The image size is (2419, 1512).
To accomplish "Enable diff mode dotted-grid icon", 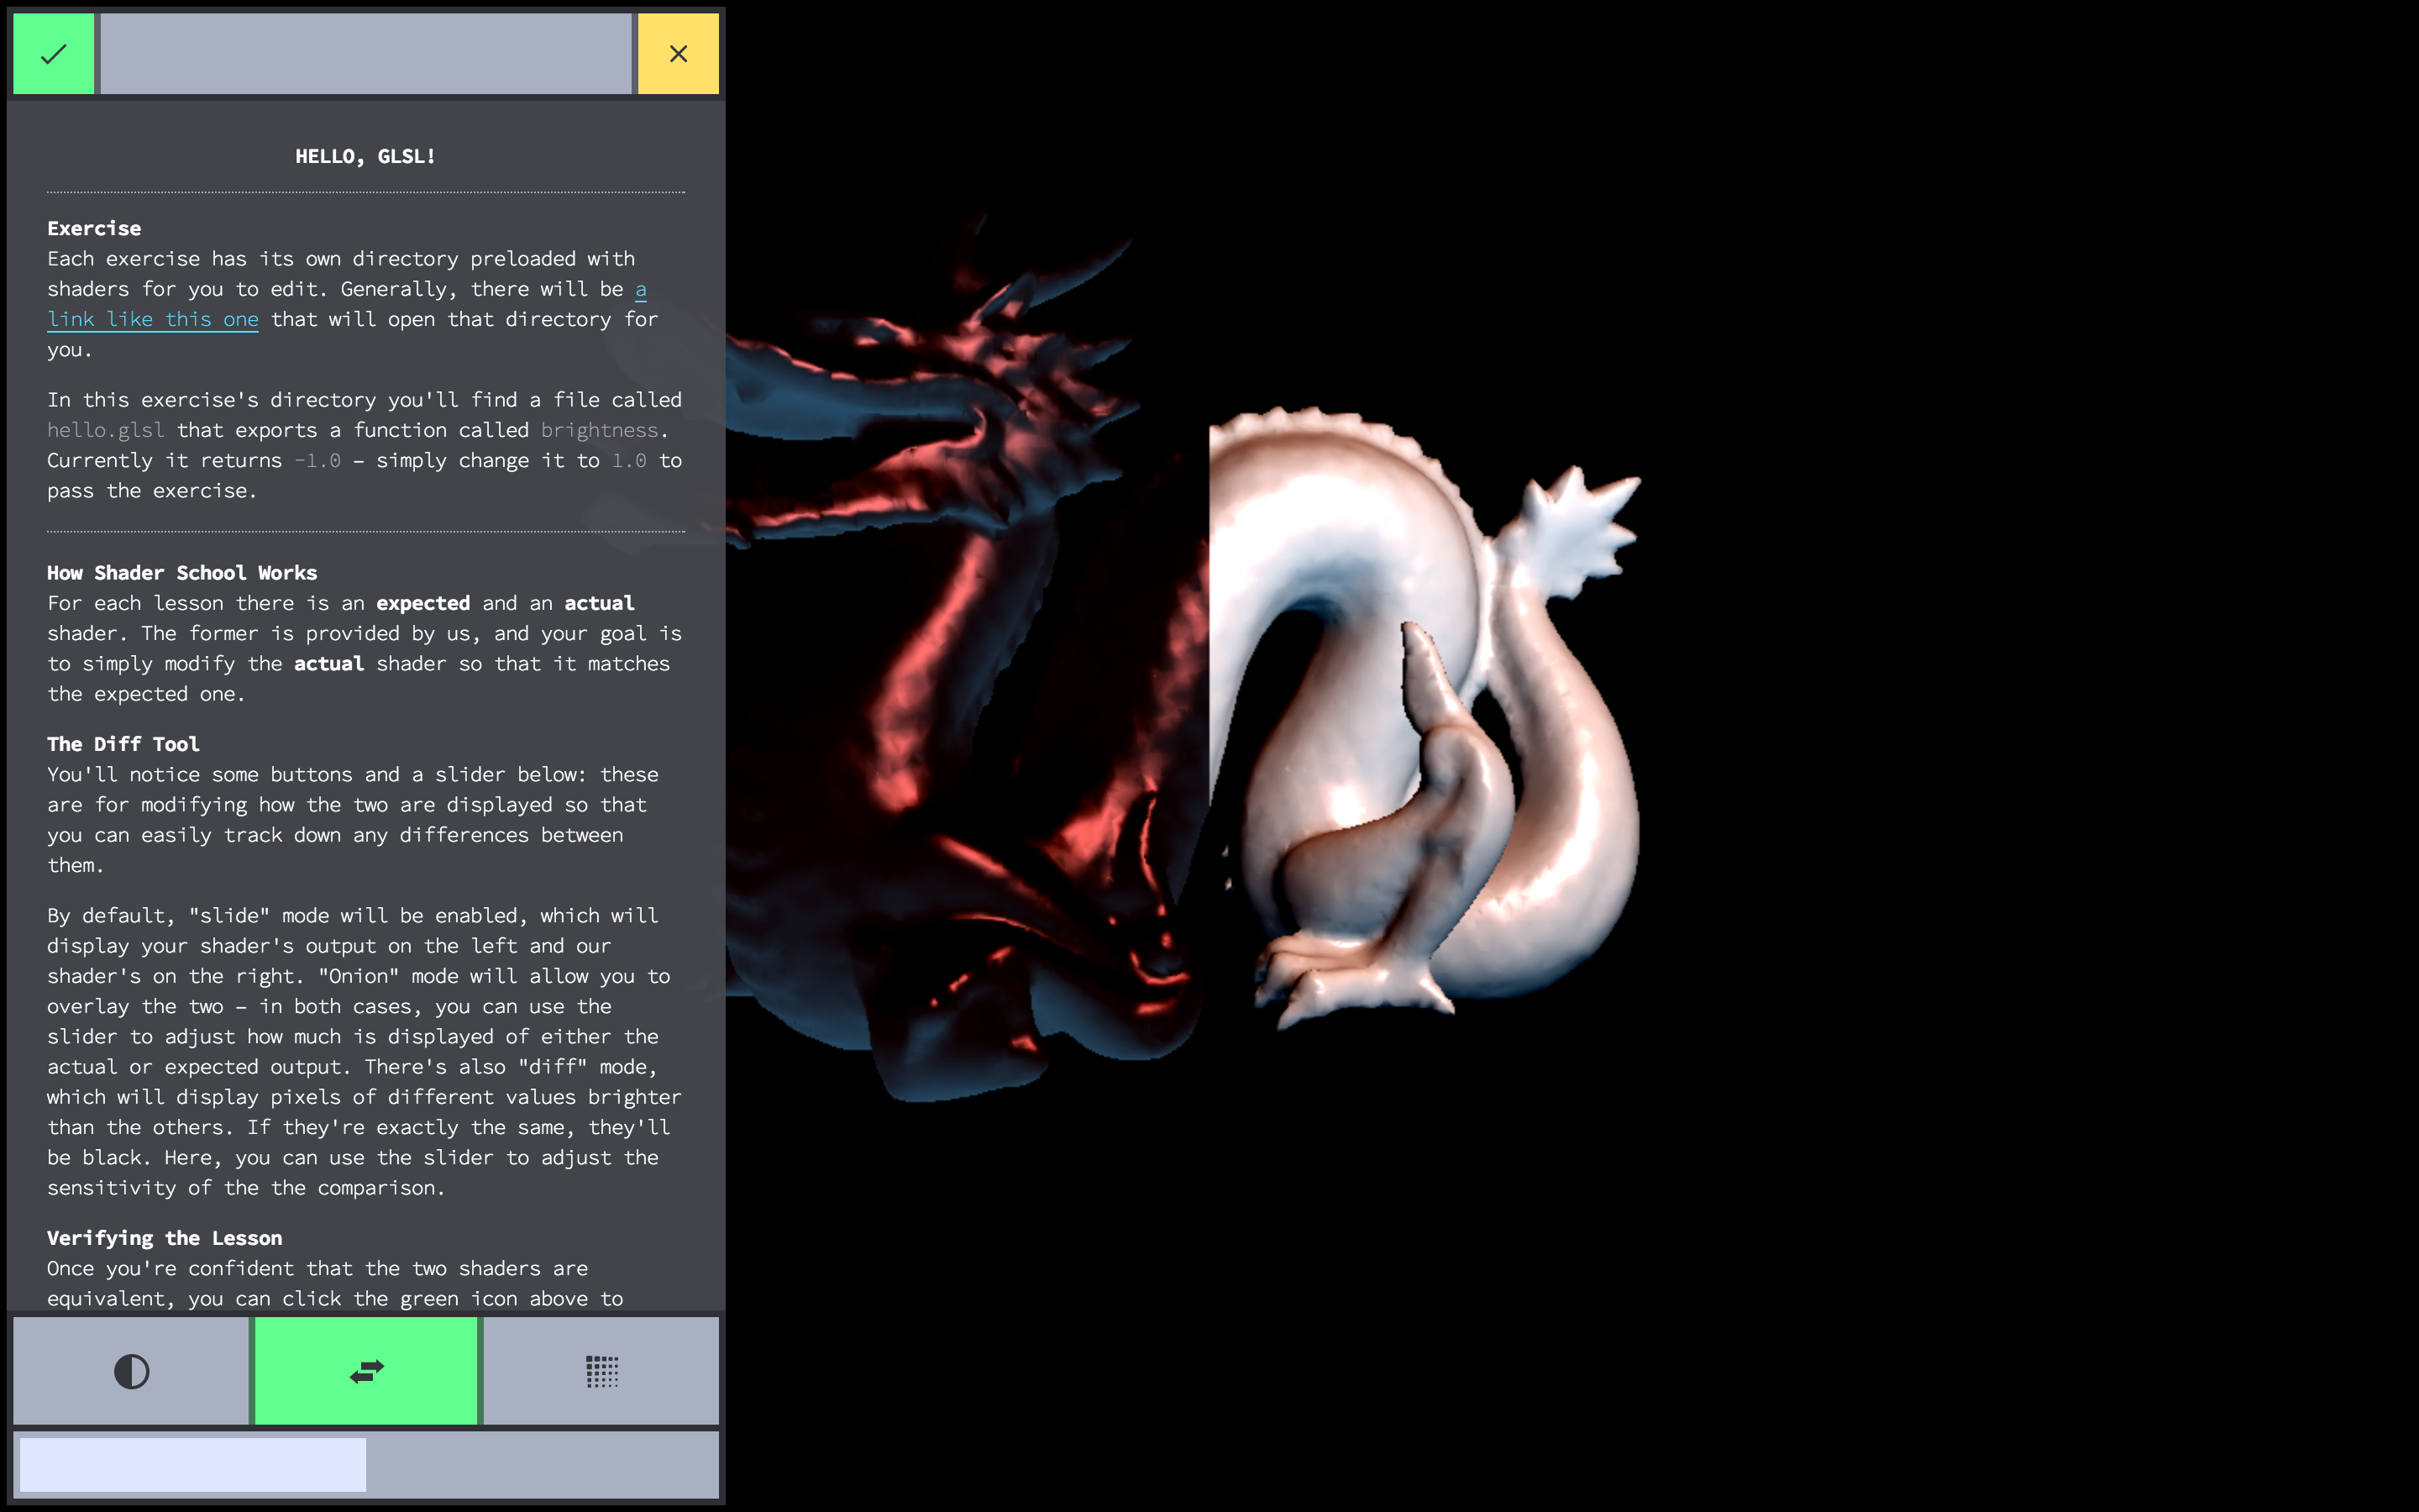I will point(601,1370).
